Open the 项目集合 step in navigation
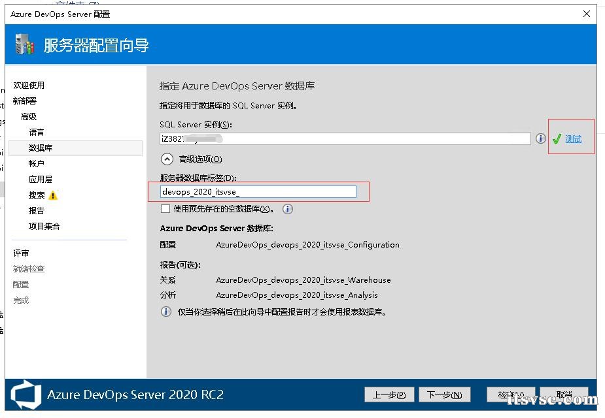Screen dimensions: 605x418 (44, 227)
